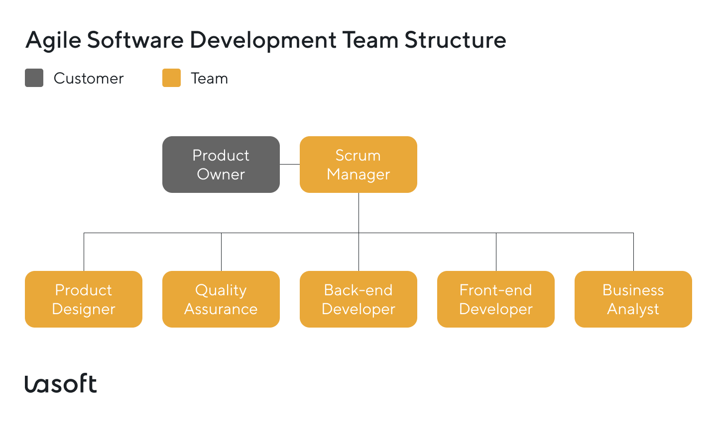This screenshot has width=717, height=428.
Task: Select the Back-end Developer node
Action: (x=358, y=299)
